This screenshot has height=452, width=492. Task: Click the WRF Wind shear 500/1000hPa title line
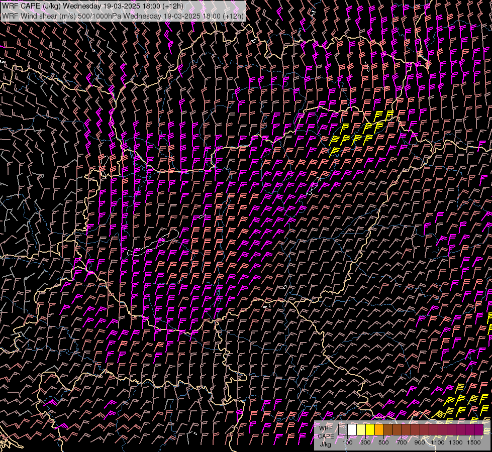tap(123, 16)
